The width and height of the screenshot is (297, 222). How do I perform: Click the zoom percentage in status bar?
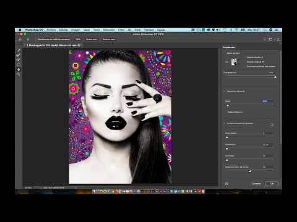coord(28,187)
